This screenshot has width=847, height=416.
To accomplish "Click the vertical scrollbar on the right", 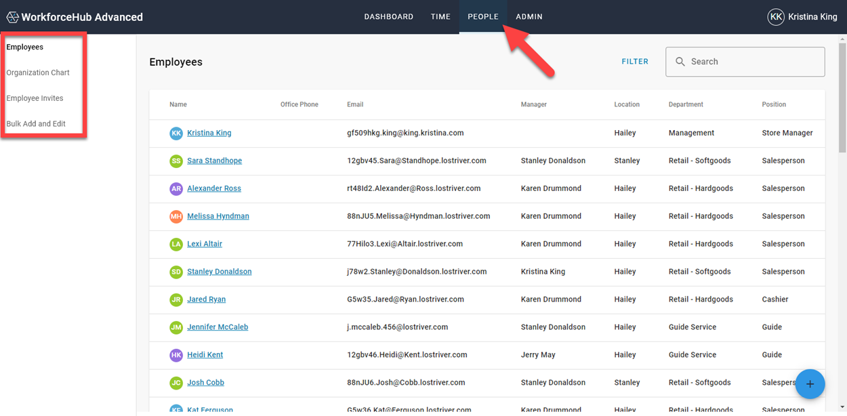I will tap(842, 95).
